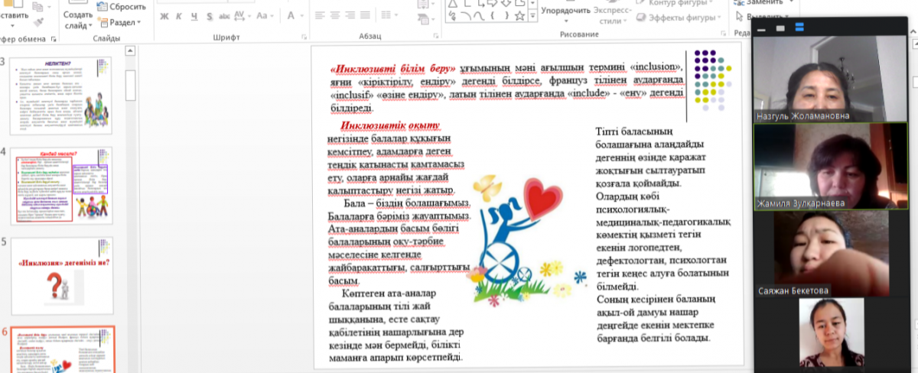Screen dimensions: 918x373
Task: Click Format Painter brush icon
Action: (x=39, y=24)
